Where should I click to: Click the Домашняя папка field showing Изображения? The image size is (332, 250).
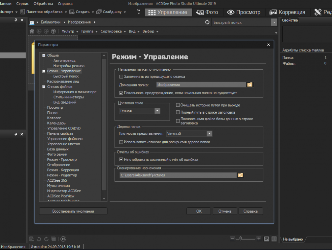[201, 85]
